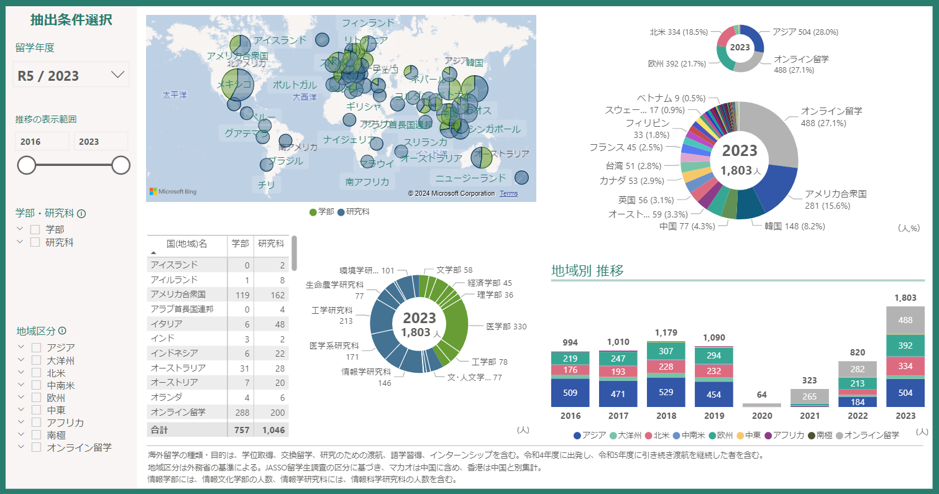The height and width of the screenshot is (494, 939).
Task: Click the 学部 green legend dot under the map
Action: tap(313, 213)
